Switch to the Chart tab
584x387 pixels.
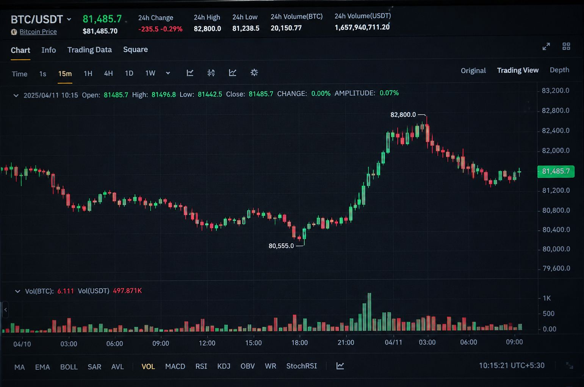20,50
